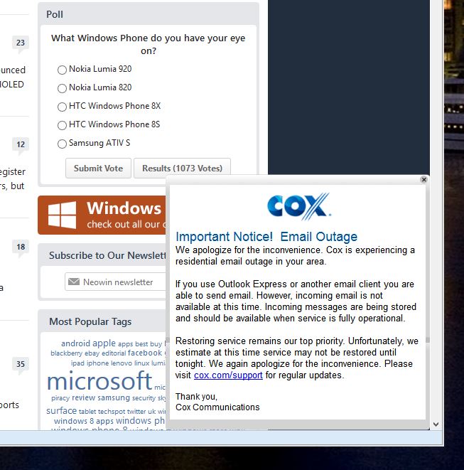Open the 'ebay' tag
464x470 pixels.
[x=92, y=353]
